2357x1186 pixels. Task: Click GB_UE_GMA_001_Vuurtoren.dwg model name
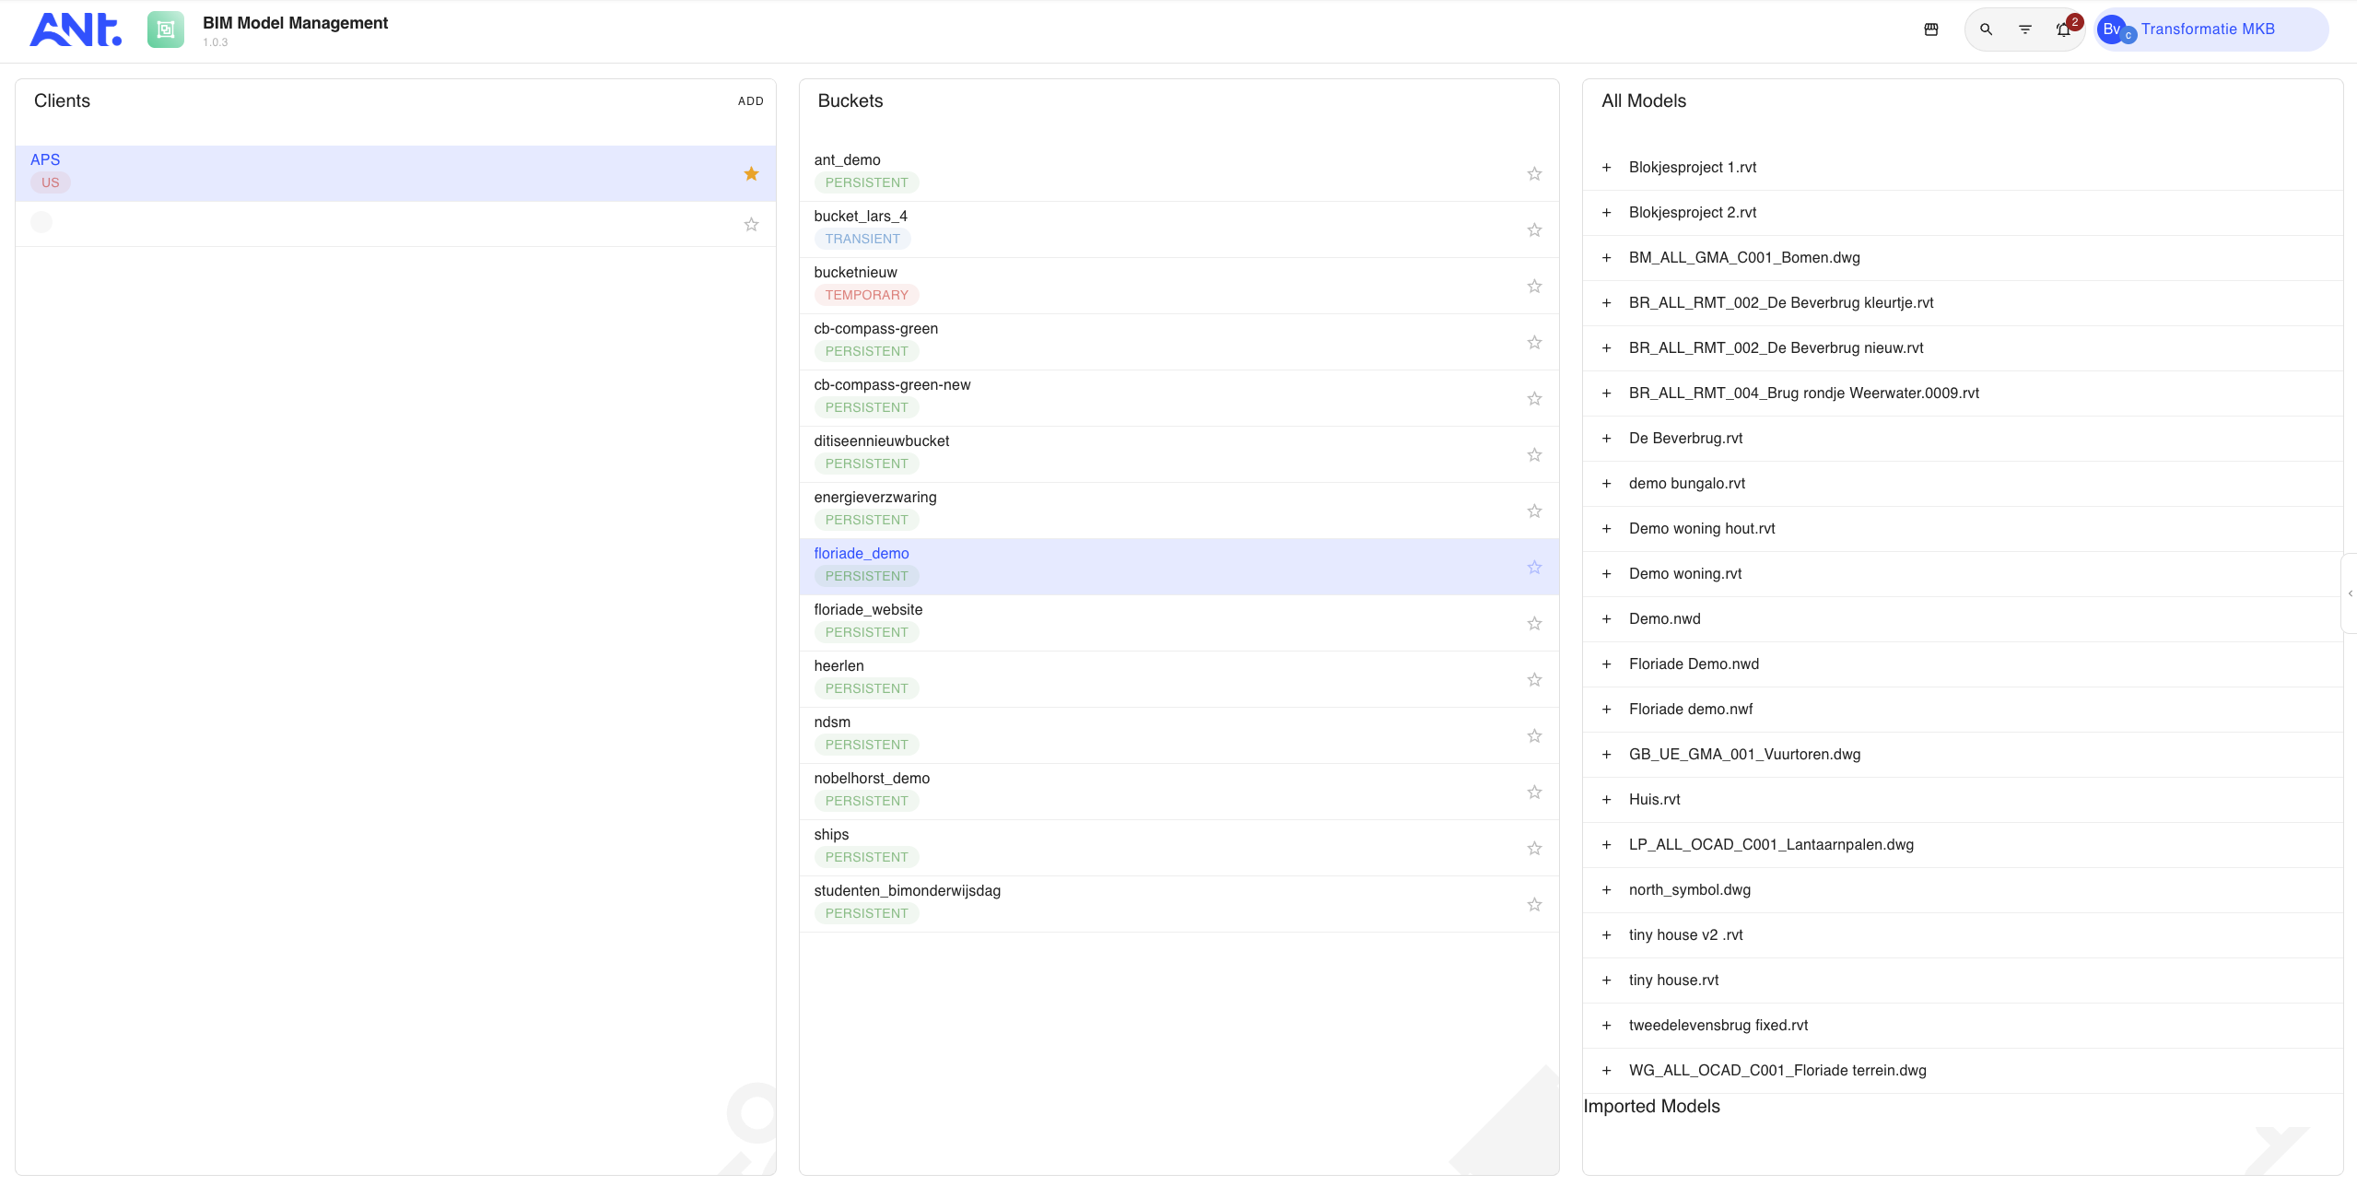tap(1744, 754)
